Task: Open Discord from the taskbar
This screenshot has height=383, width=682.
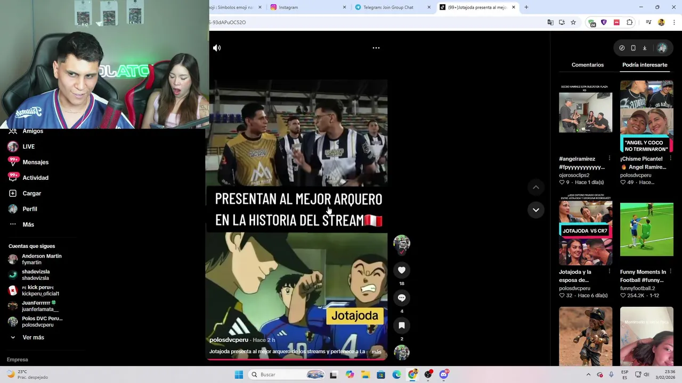Action: pyautogui.click(x=444, y=374)
